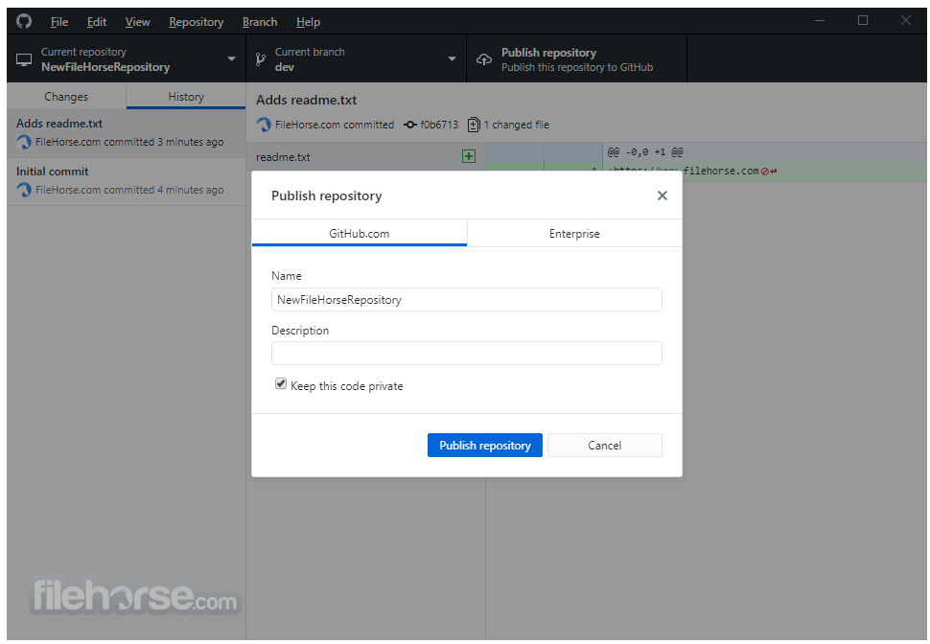Click the 'Keep this code private' label text
This screenshot has height=644, width=930.
[x=347, y=386]
